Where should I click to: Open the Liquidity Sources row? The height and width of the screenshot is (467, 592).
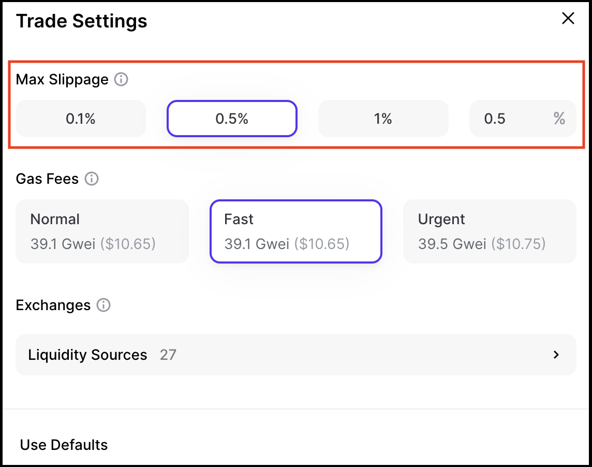[x=295, y=355]
